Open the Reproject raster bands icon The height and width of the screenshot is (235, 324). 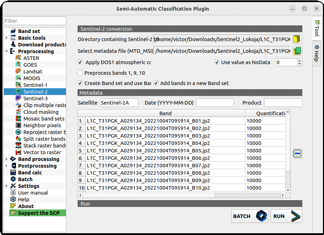tap(18, 132)
